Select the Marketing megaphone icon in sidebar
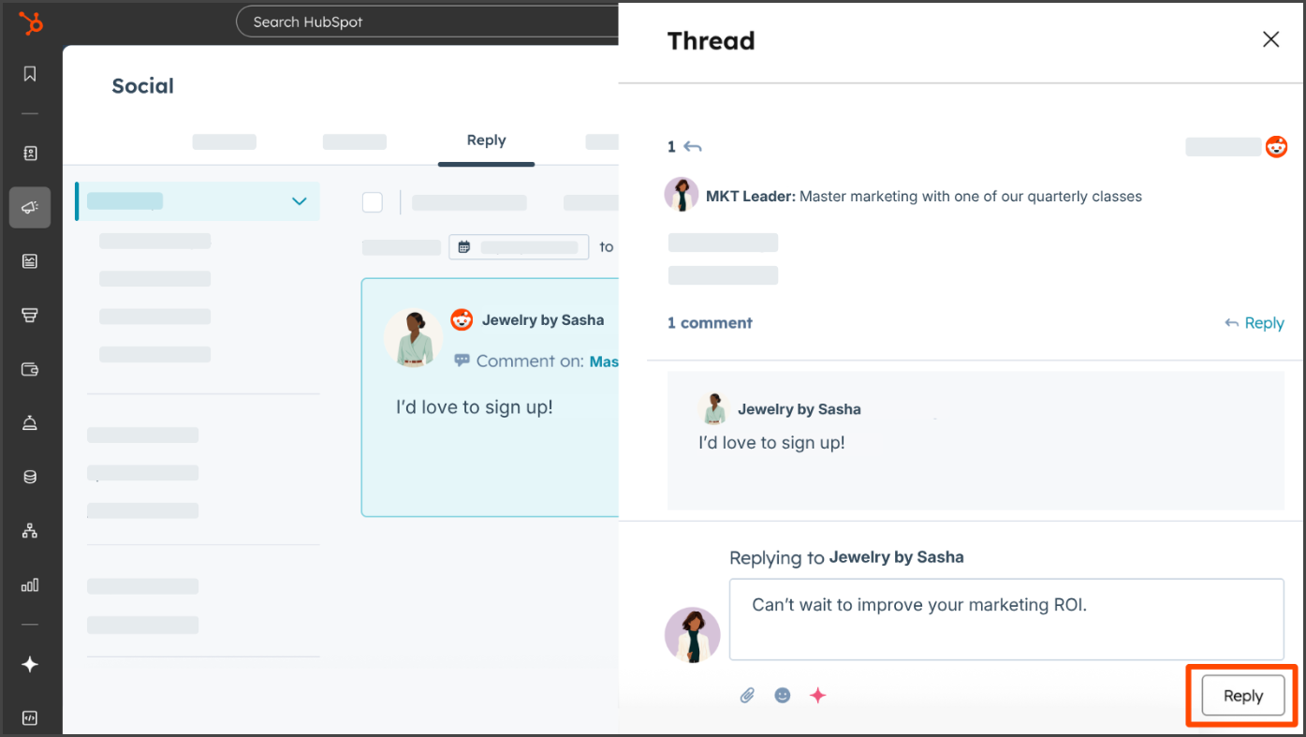 [30, 207]
